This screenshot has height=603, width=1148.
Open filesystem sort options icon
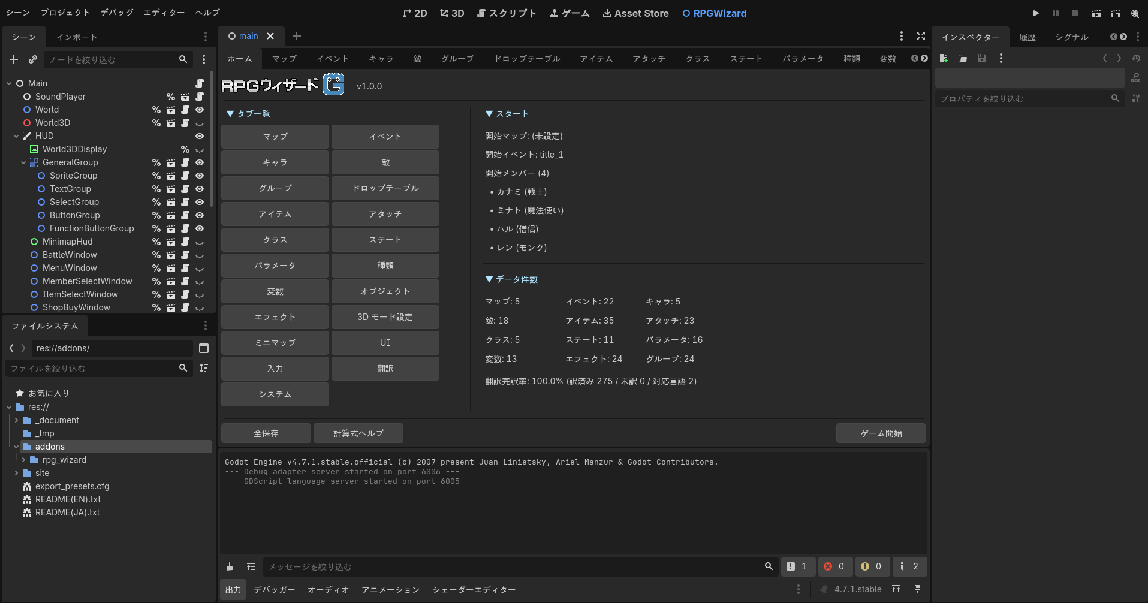point(204,368)
